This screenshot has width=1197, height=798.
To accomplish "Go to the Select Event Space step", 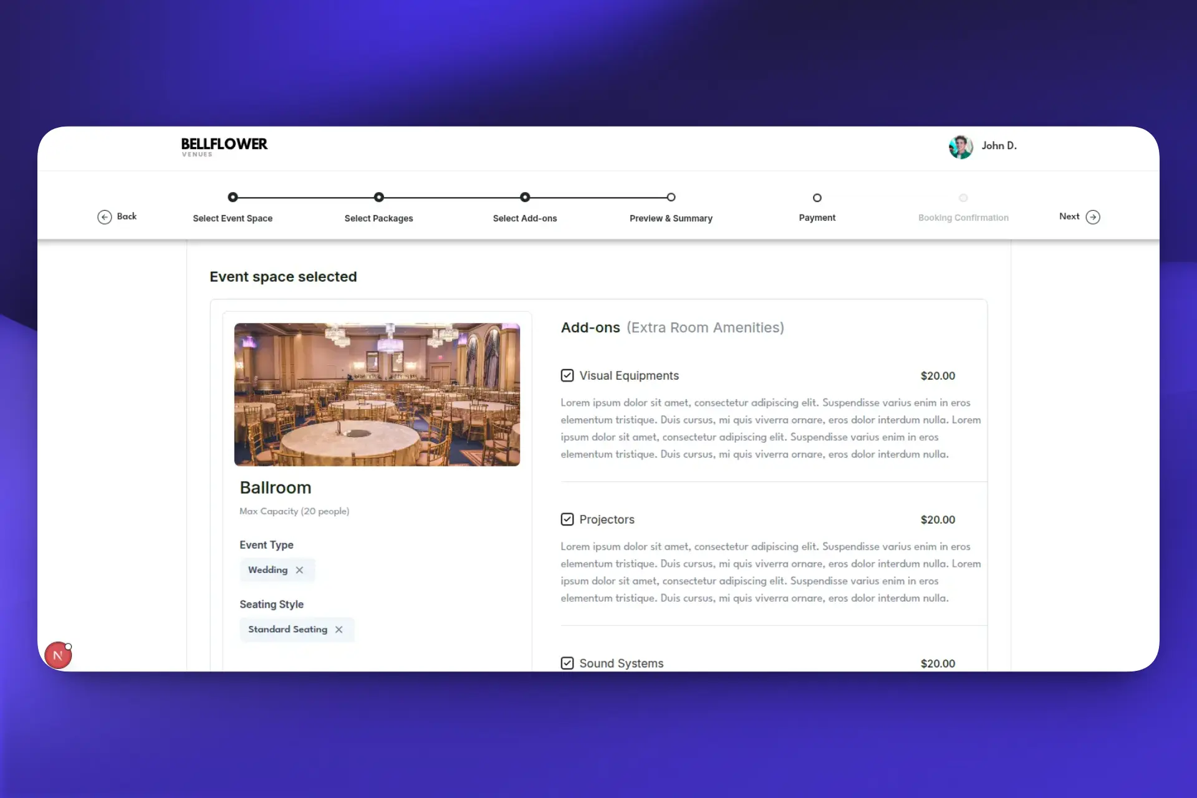I will [x=233, y=218].
